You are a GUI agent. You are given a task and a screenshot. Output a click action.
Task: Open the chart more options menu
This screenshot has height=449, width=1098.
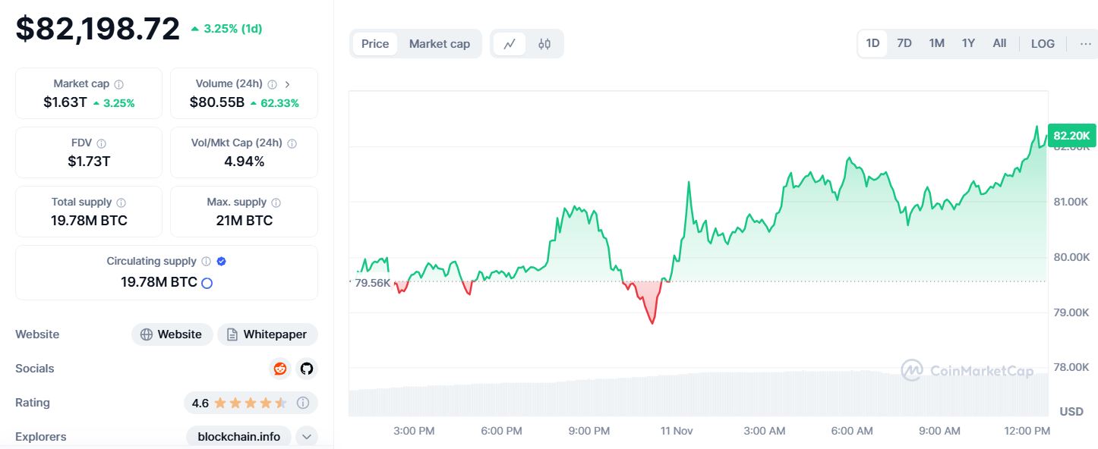pyautogui.click(x=1085, y=43)
